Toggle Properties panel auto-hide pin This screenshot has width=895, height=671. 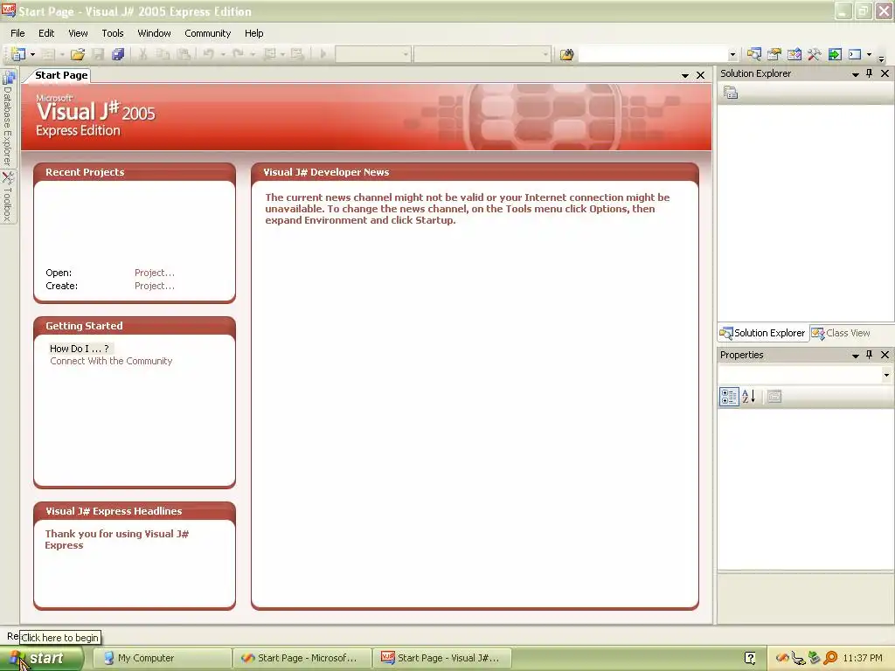tap(870, 355)
